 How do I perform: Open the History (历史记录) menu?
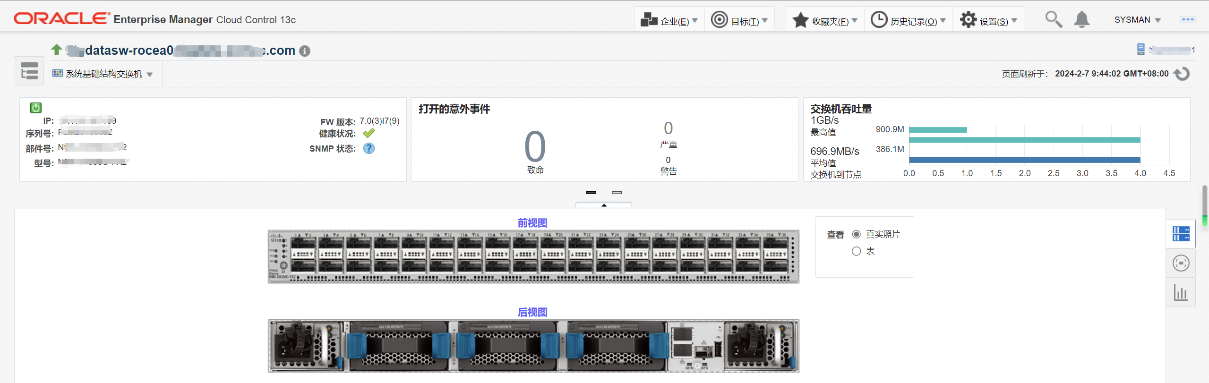coord(909,20)
